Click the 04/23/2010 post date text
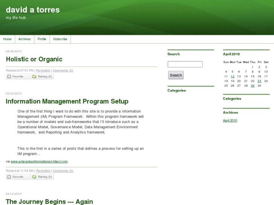 click(x=14, y=94)
